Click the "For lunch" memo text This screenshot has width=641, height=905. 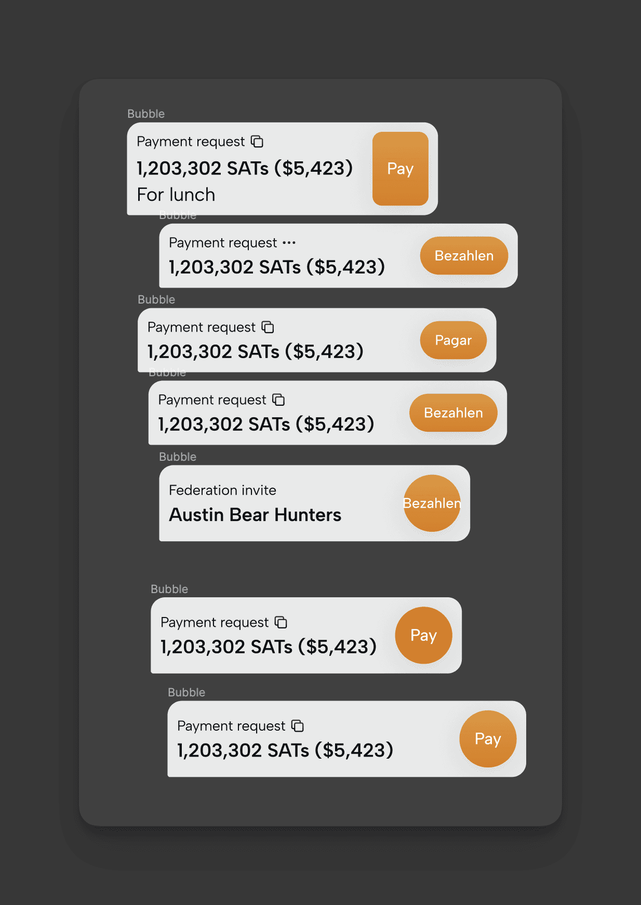pos(176,195)
